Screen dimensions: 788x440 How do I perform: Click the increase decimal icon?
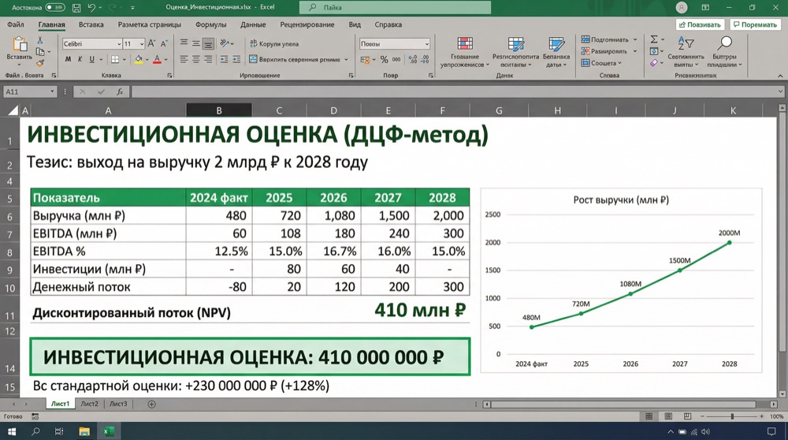point(413,59)
